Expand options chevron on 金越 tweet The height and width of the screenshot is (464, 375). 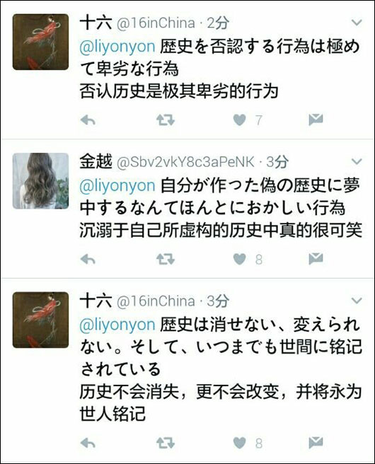coord(357,161)
